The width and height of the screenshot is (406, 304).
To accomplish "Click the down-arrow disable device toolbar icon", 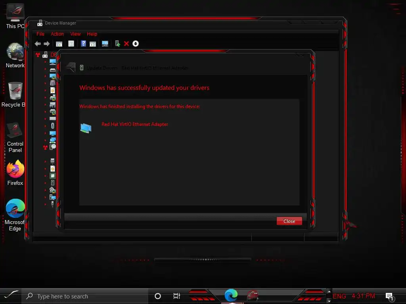I will tap(136, 44).
